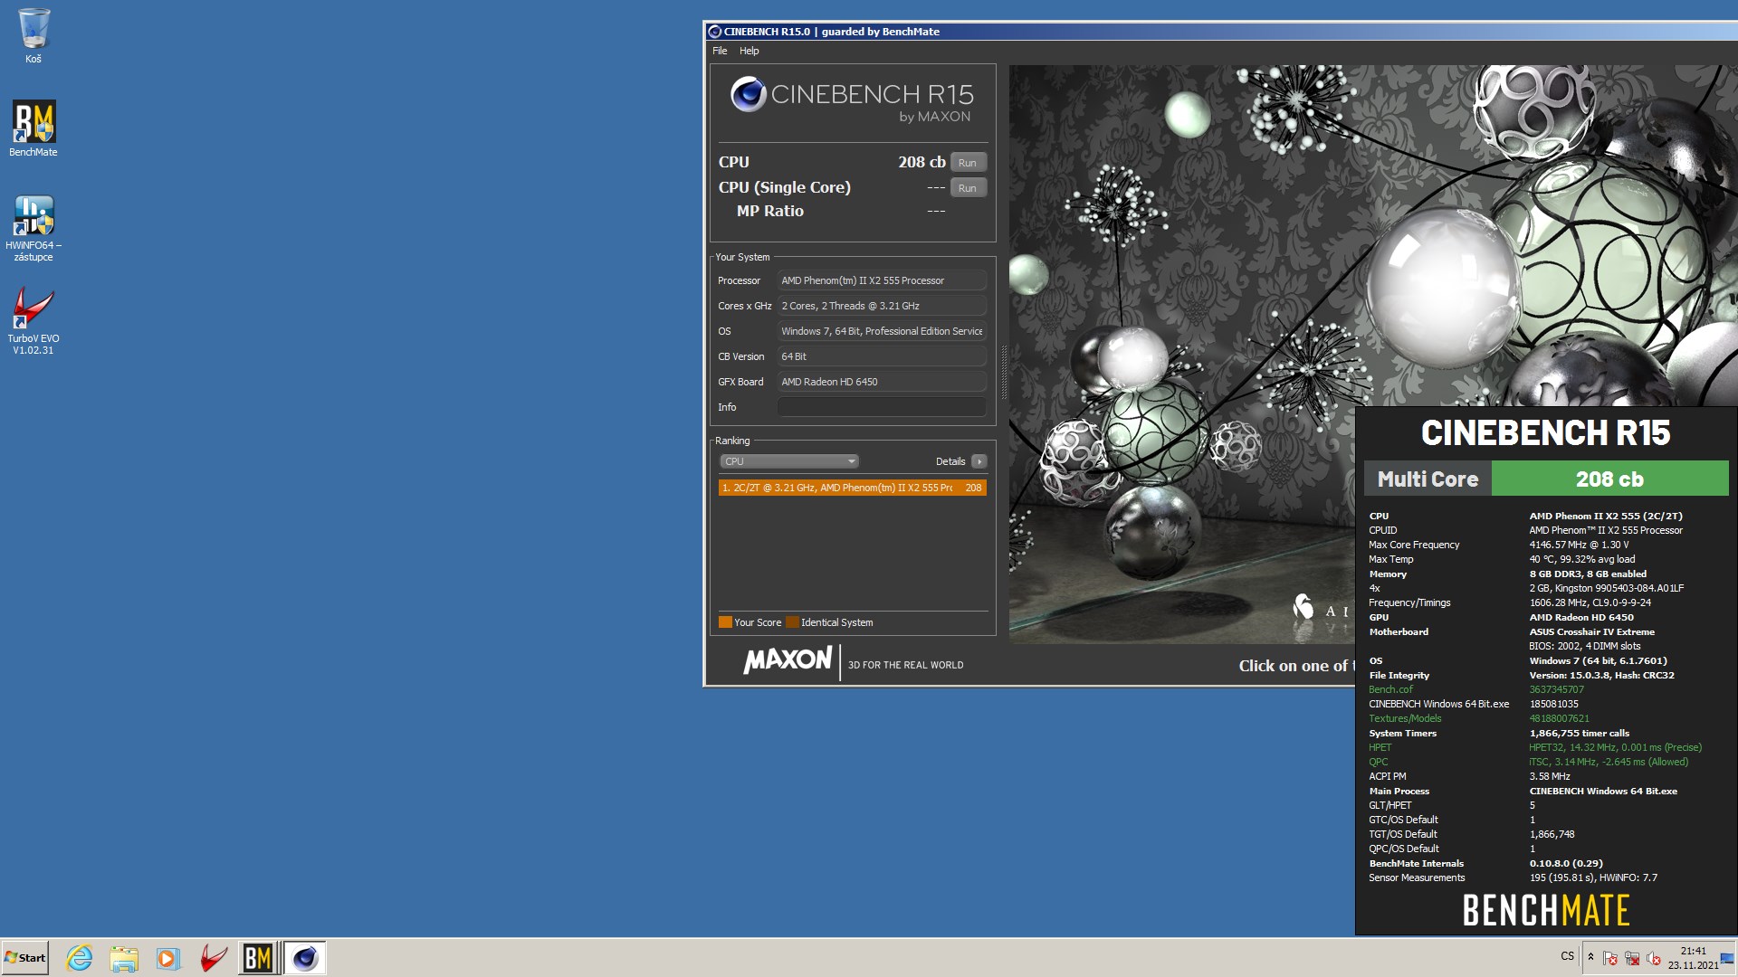Open the taskbar clock showing 21:41

(1693, 958)
